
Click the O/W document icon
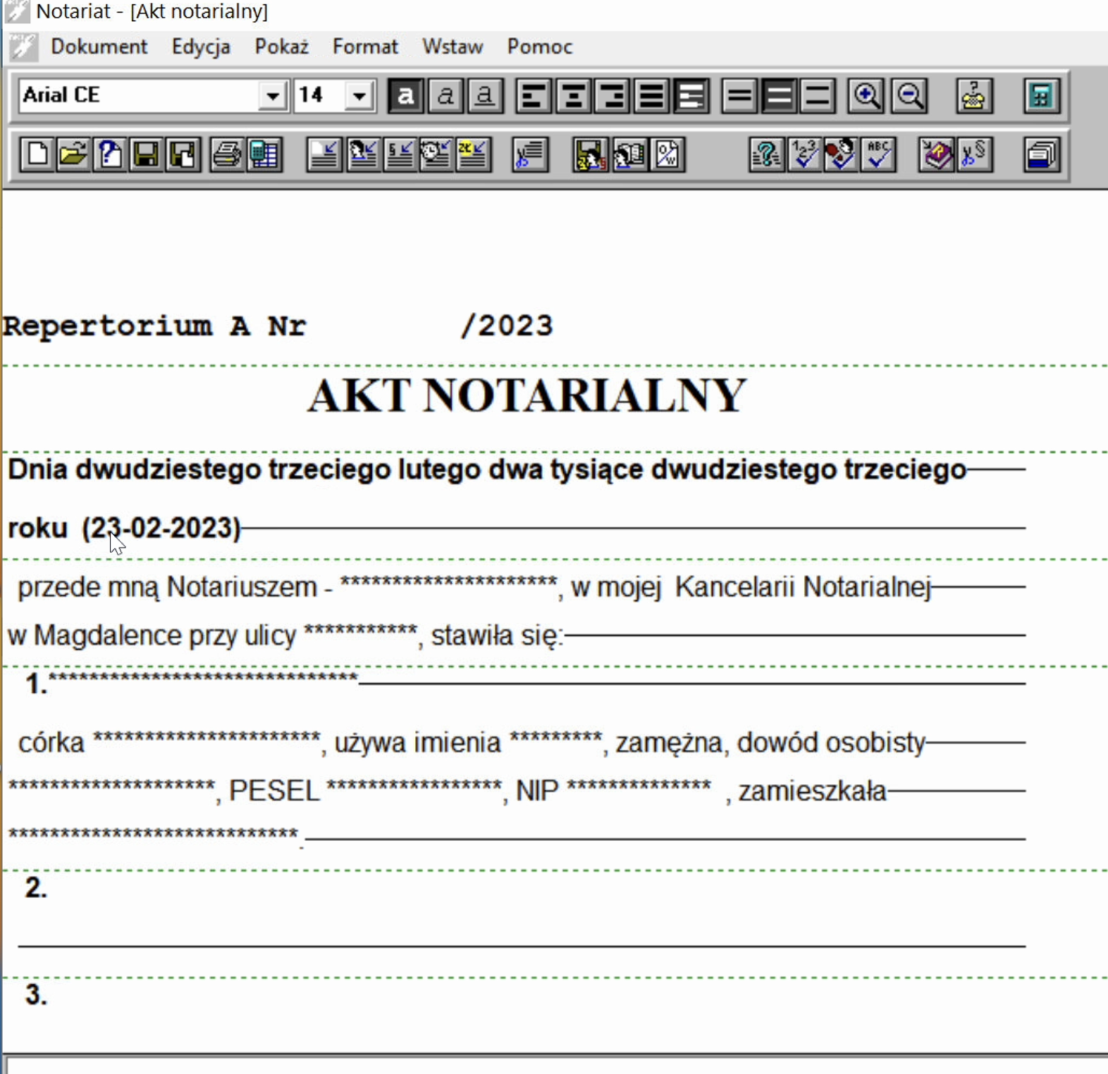coord(667,154)
